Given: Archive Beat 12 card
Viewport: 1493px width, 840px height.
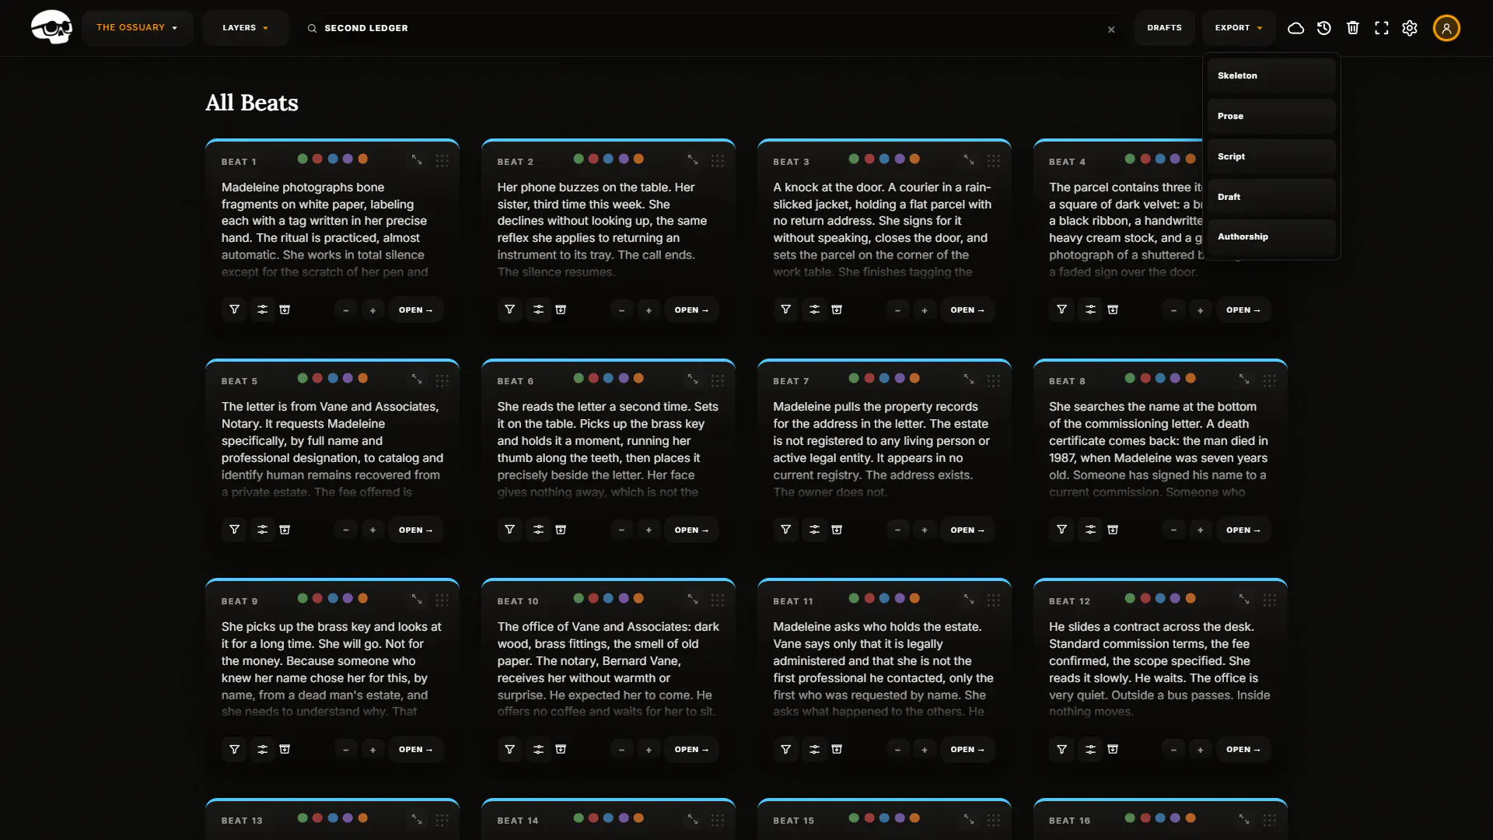Looking at the screenshot, I should point(1113,749).
